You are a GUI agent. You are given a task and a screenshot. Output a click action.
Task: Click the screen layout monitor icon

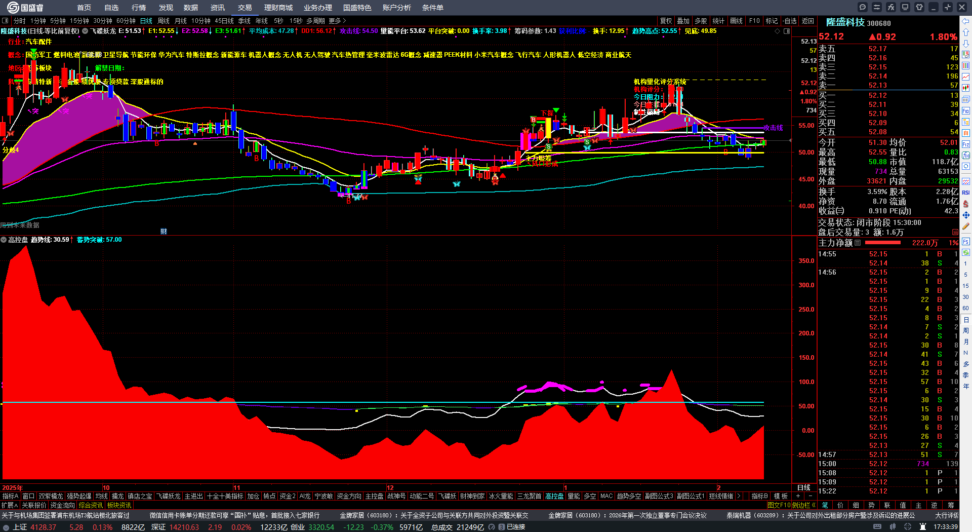click(x=905, y=7)
